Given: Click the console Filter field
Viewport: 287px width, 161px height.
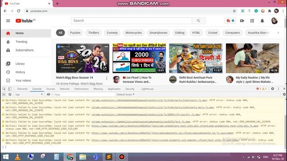Looking at the screenshot, I should point(84,94).
